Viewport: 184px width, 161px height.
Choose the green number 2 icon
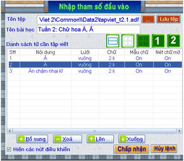(173, 41)
